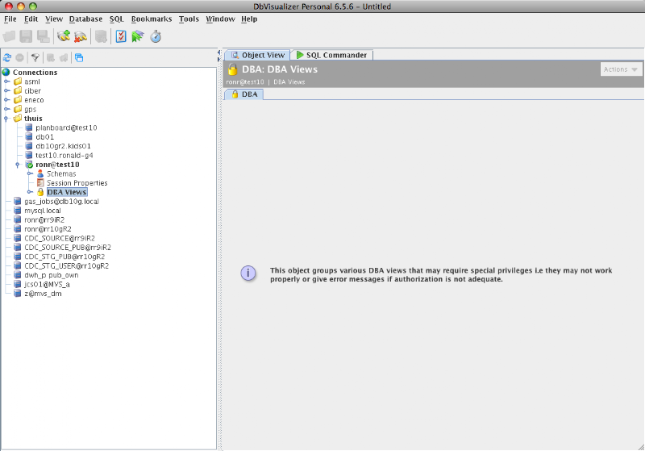This screenshot has width=645, height=451.
Task: Open the File menu
Action: (x=10, y=19)
